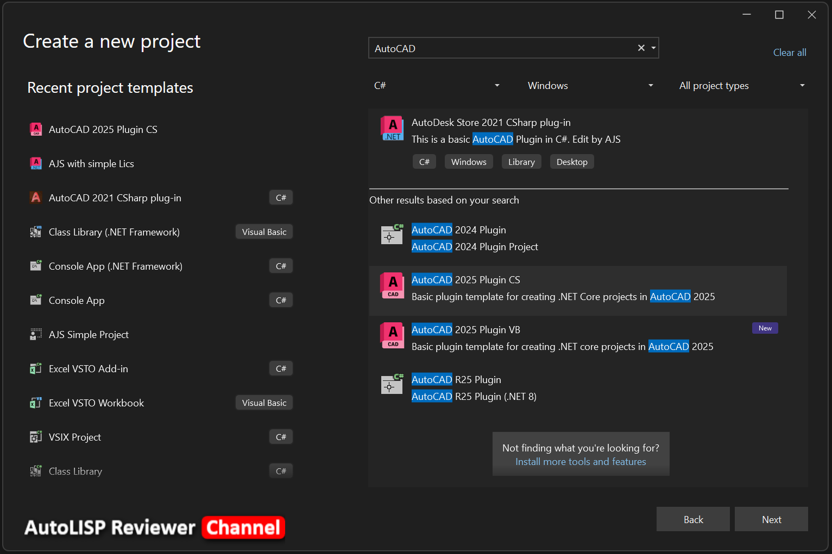The width and height of the screenshot is (832, 554).
Task: Click the AutoCAD 2024 Plugin result icon
Action: [392, 234]
